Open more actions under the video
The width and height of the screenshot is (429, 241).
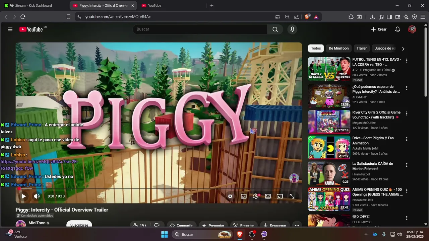click(x=297, y=225)
